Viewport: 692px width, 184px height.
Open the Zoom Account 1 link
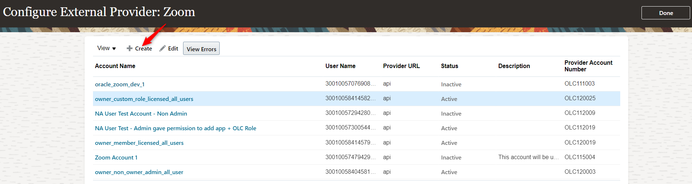tap(116, 157)
